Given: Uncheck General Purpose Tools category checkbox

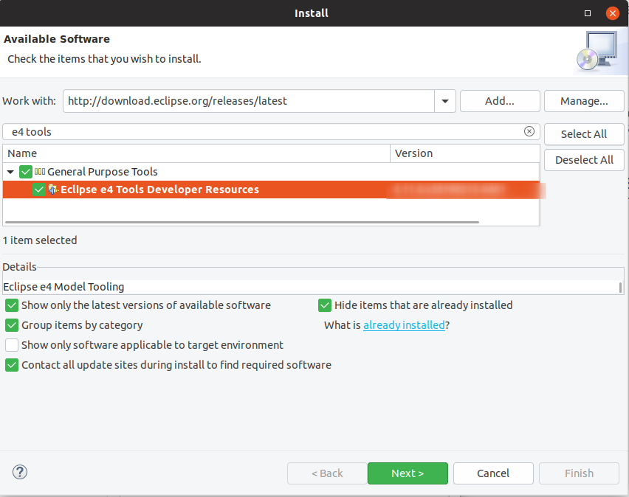Looking at the screenshot, I should click(26, 172).
